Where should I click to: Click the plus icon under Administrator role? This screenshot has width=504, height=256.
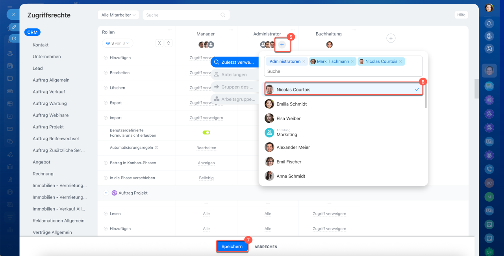[282, 45]
